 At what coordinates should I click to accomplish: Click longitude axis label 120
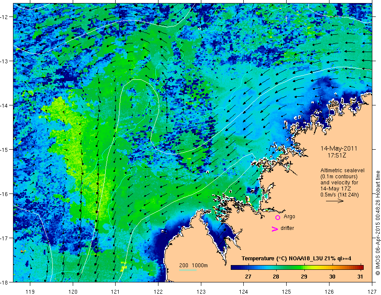[73, 292]
